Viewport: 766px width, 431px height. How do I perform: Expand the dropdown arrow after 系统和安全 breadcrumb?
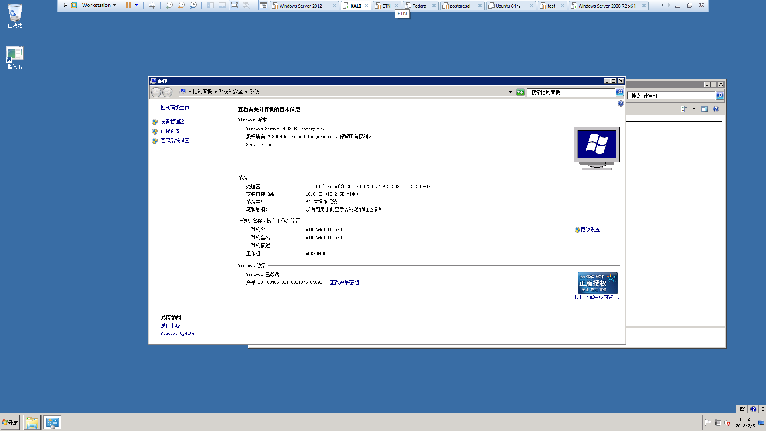pyautogui.click(x=246, y=92)
